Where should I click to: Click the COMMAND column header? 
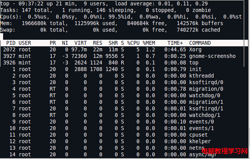click(200, 43)
